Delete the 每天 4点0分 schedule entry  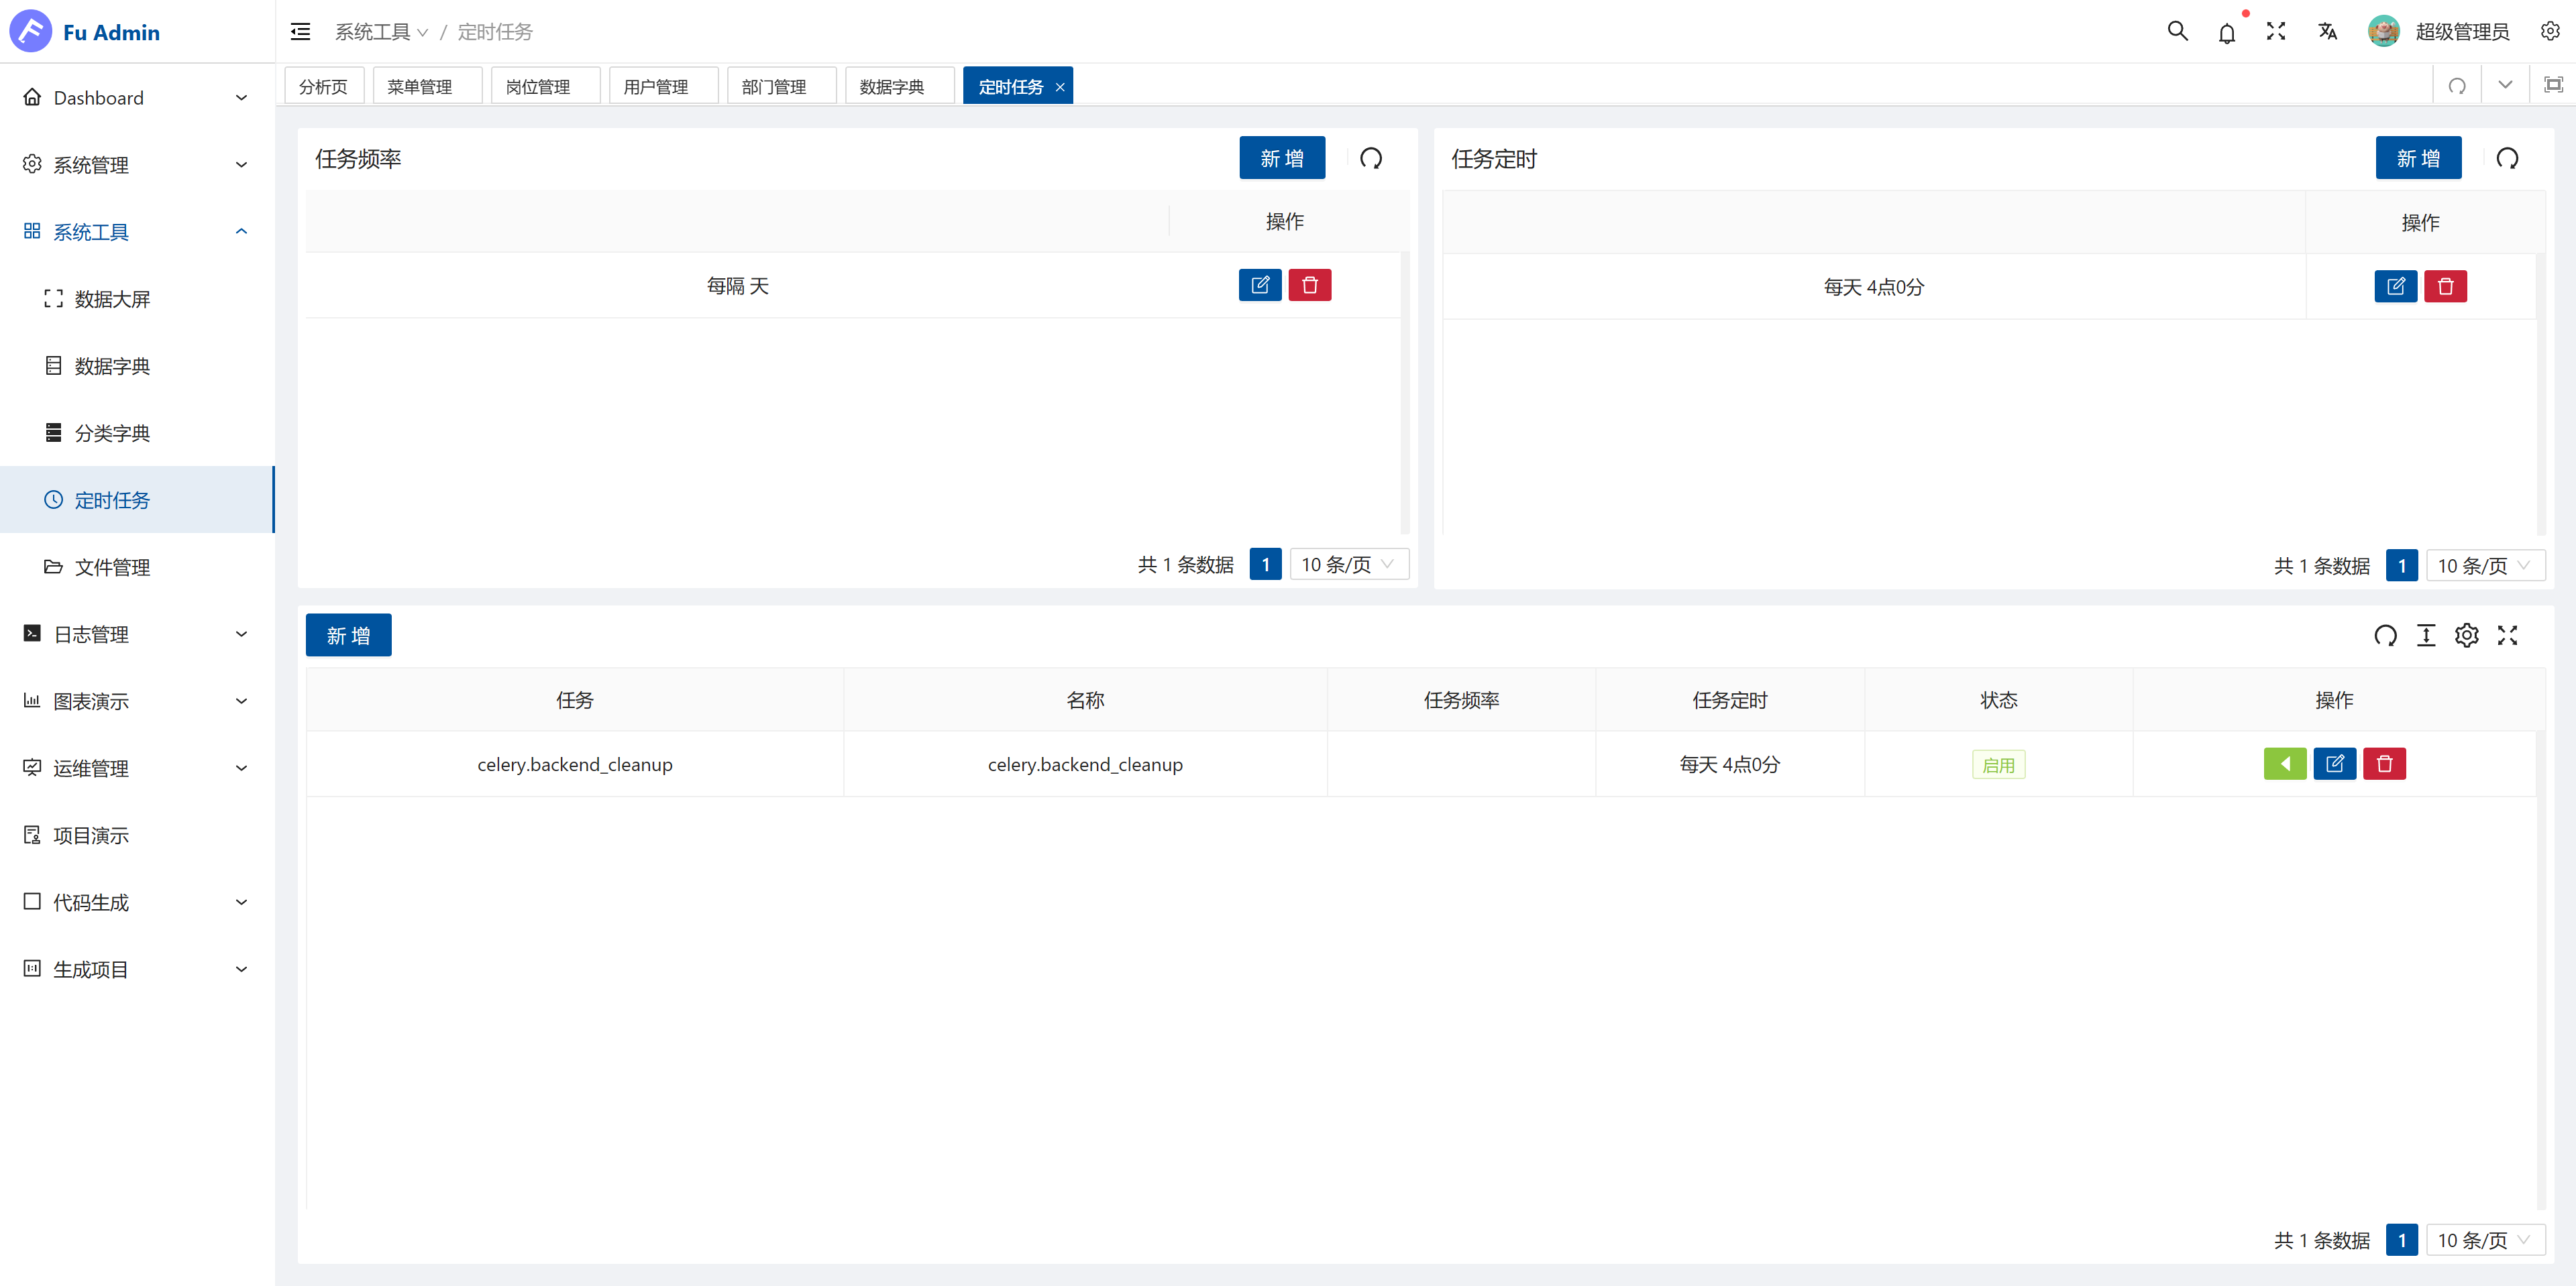tap(2445, 287)
